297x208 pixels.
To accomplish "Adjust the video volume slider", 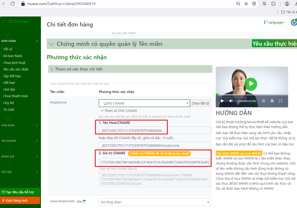I will 246,101.
